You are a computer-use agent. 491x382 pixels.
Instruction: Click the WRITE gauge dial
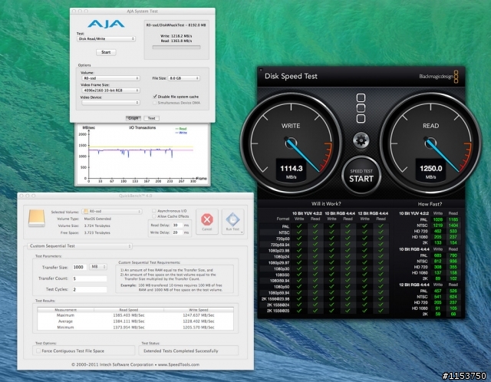coord(291,143)
